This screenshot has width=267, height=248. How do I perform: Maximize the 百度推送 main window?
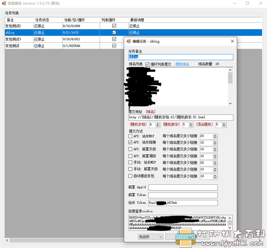(247, 3)
